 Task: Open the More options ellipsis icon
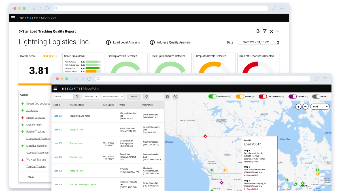coord(278,31)
